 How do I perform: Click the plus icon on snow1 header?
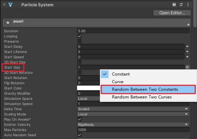pos(188,25)
